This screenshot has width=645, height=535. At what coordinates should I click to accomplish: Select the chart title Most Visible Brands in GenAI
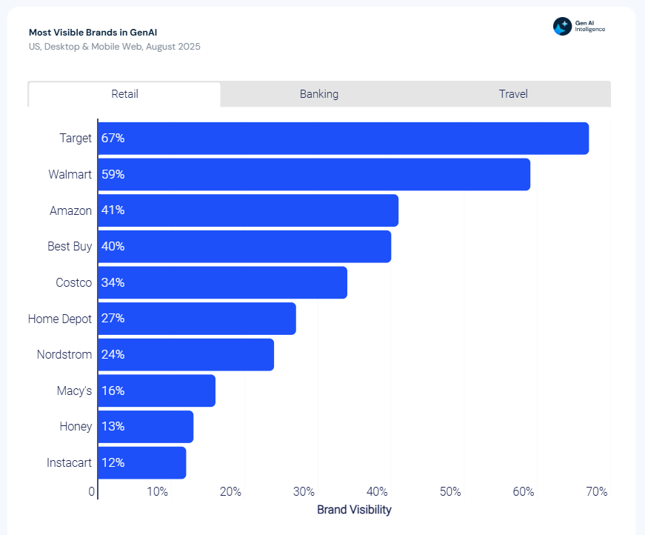click(92, 33)
